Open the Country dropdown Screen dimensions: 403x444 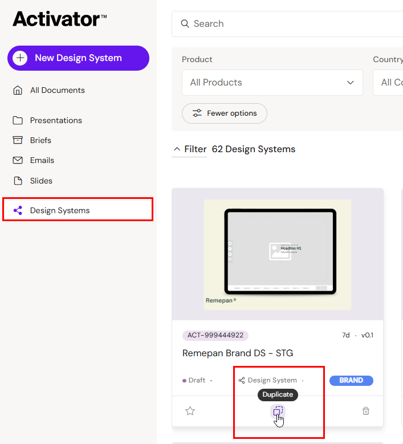390,83
